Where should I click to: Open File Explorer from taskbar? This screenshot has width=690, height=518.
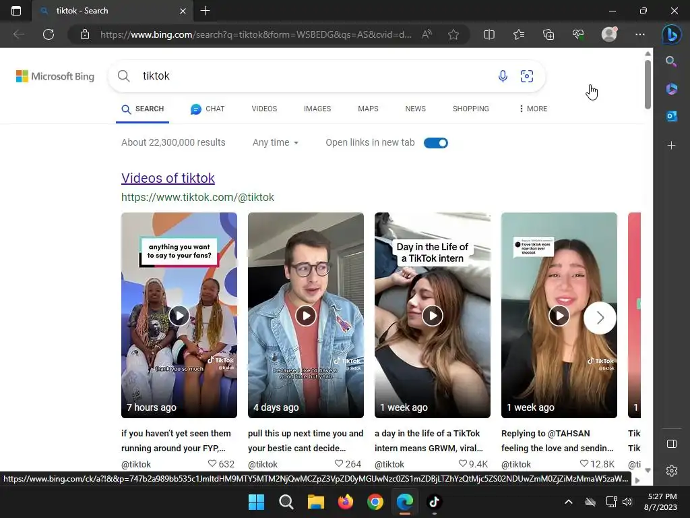point(315,502)
